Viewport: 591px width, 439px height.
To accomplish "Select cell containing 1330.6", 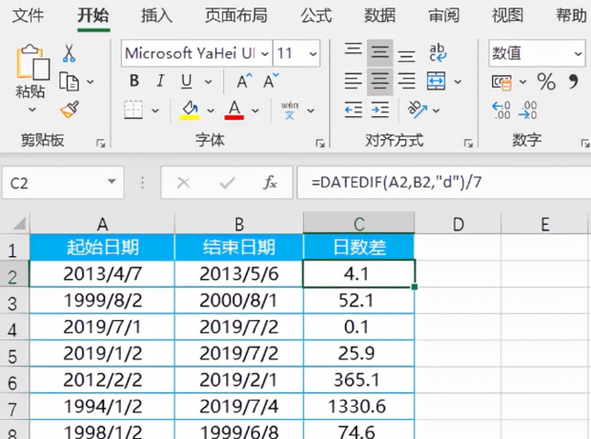I will pyautogui.click(x=358, y=407).
